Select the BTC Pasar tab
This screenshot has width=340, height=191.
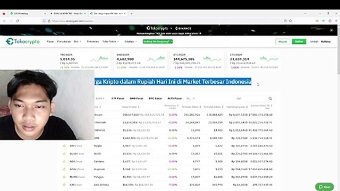pos(155,99)
